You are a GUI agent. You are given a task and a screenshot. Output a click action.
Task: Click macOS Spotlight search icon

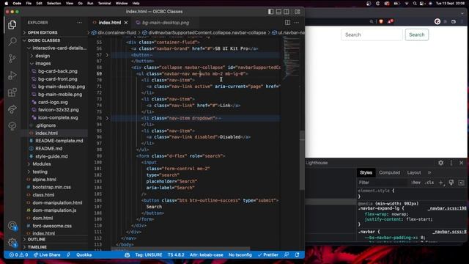tap(415, 3)
